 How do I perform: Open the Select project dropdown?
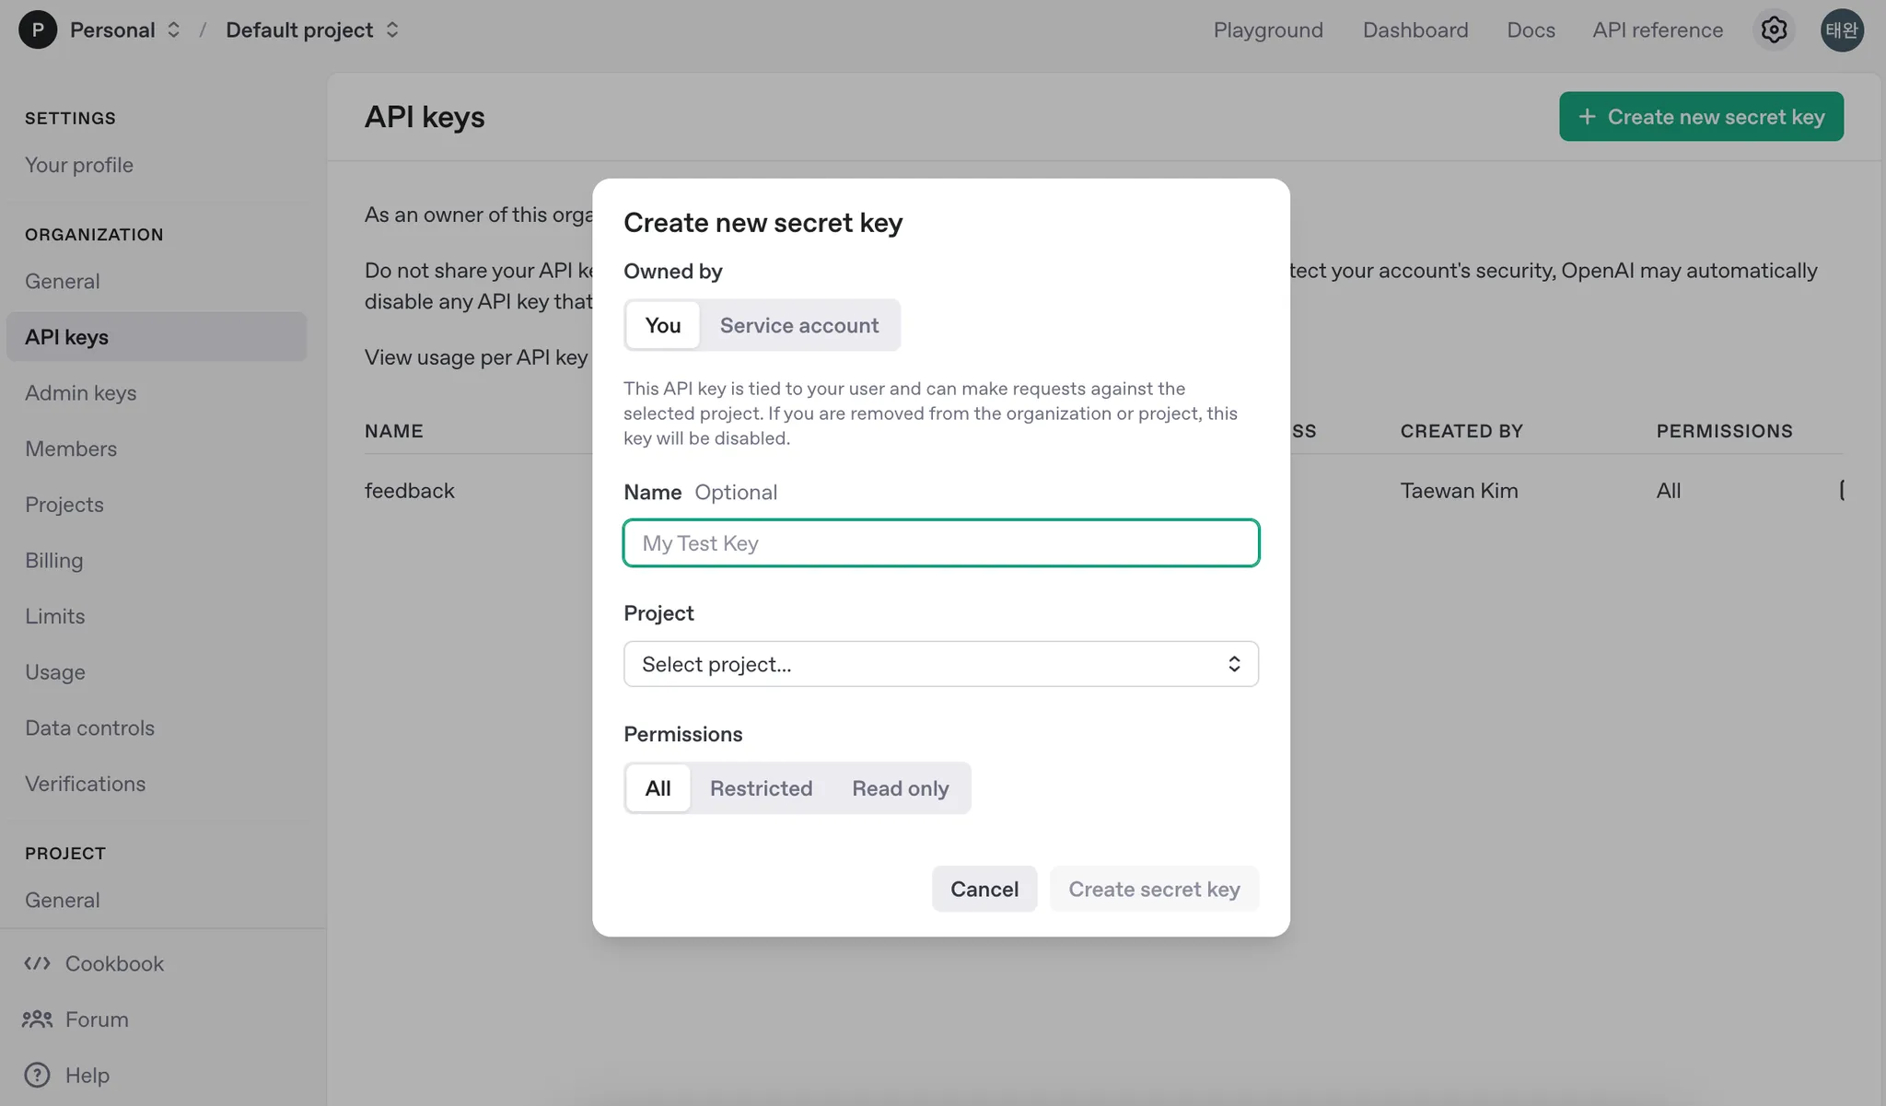[x=921, y=664]
